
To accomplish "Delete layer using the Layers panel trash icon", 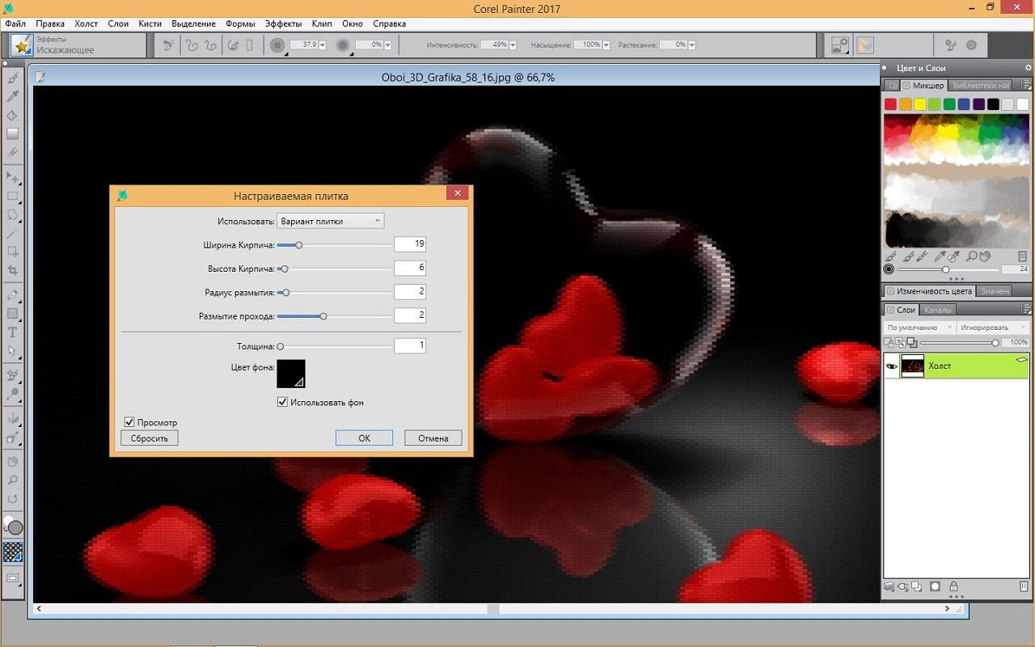I will click(x=1024, y=586).
